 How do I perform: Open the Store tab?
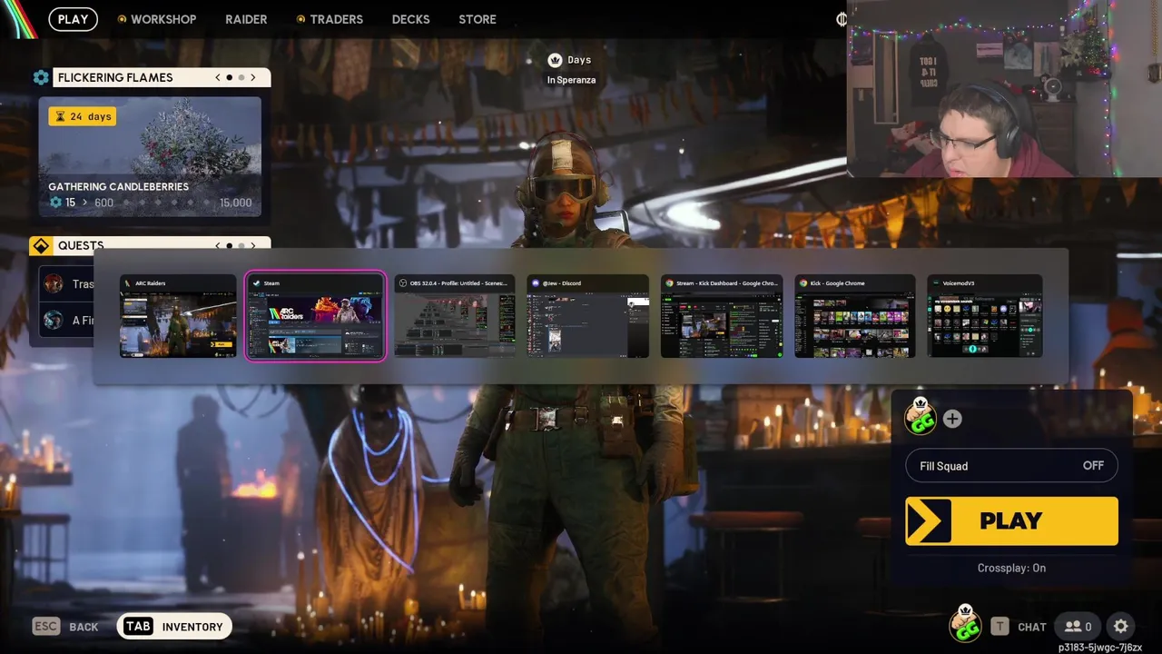point(478,19)
